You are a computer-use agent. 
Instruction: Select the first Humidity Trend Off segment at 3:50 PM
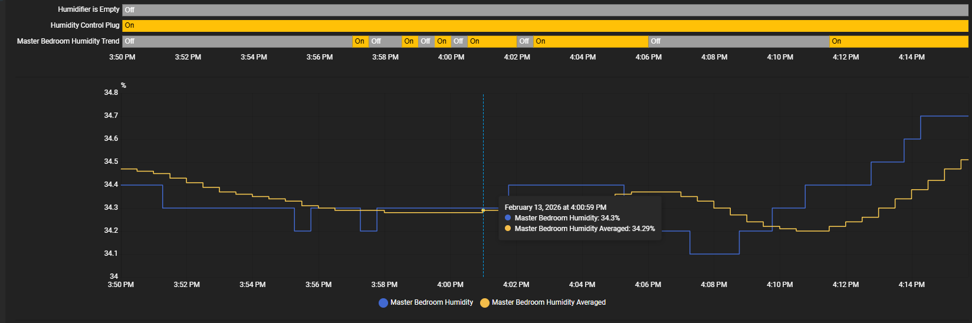[237, 41]
